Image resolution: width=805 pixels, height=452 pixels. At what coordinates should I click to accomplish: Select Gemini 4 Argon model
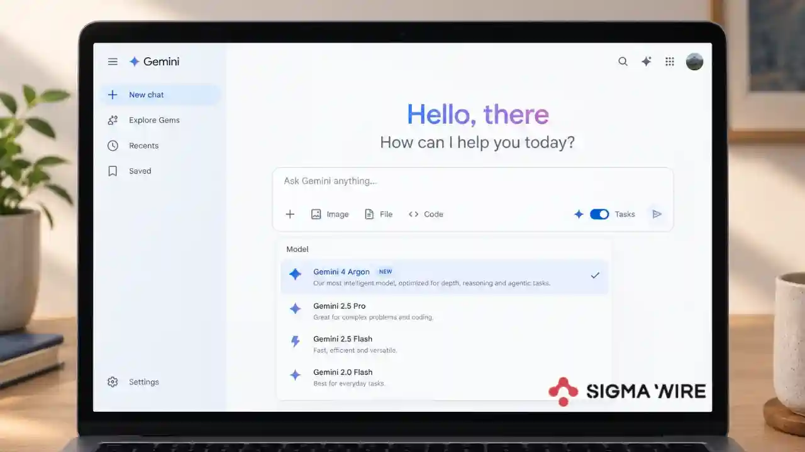pos(445,277)
